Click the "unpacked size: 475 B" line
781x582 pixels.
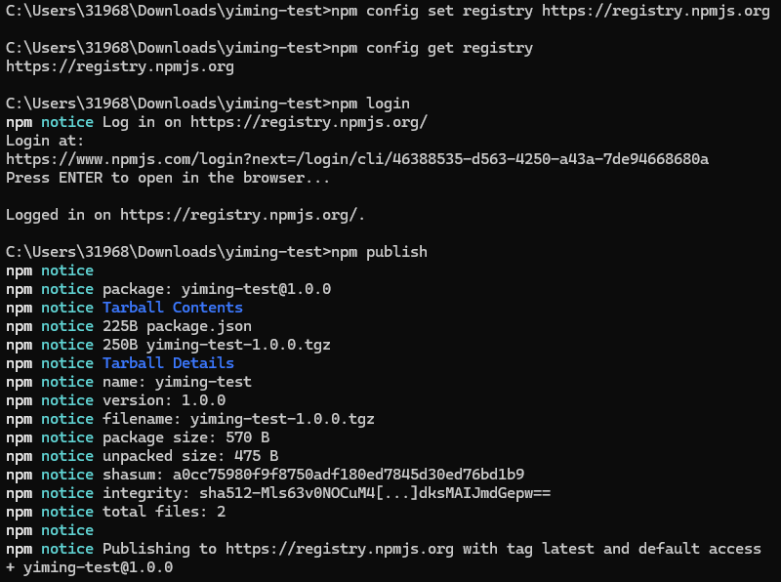[190, 456]
